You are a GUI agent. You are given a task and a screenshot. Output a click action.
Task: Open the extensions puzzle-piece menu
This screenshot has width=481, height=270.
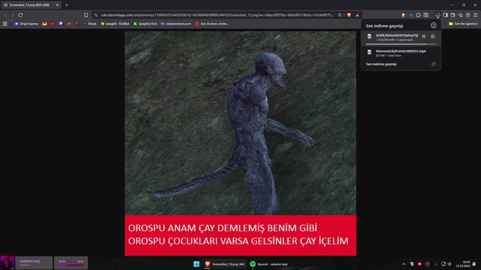418,15
